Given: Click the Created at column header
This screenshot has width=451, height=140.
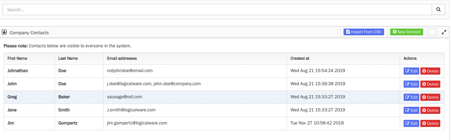Looking at the screenshot, I should click(300, 58).
